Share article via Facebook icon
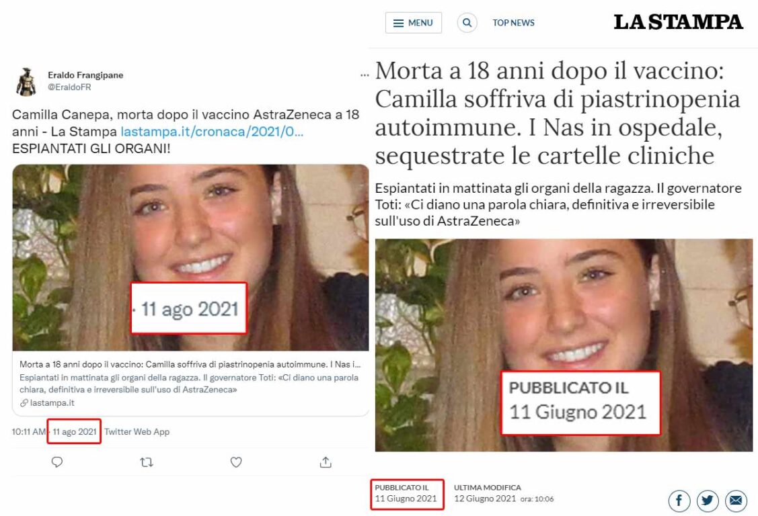The width and height of the screenshot is (758, 516). tap(679, 501)
